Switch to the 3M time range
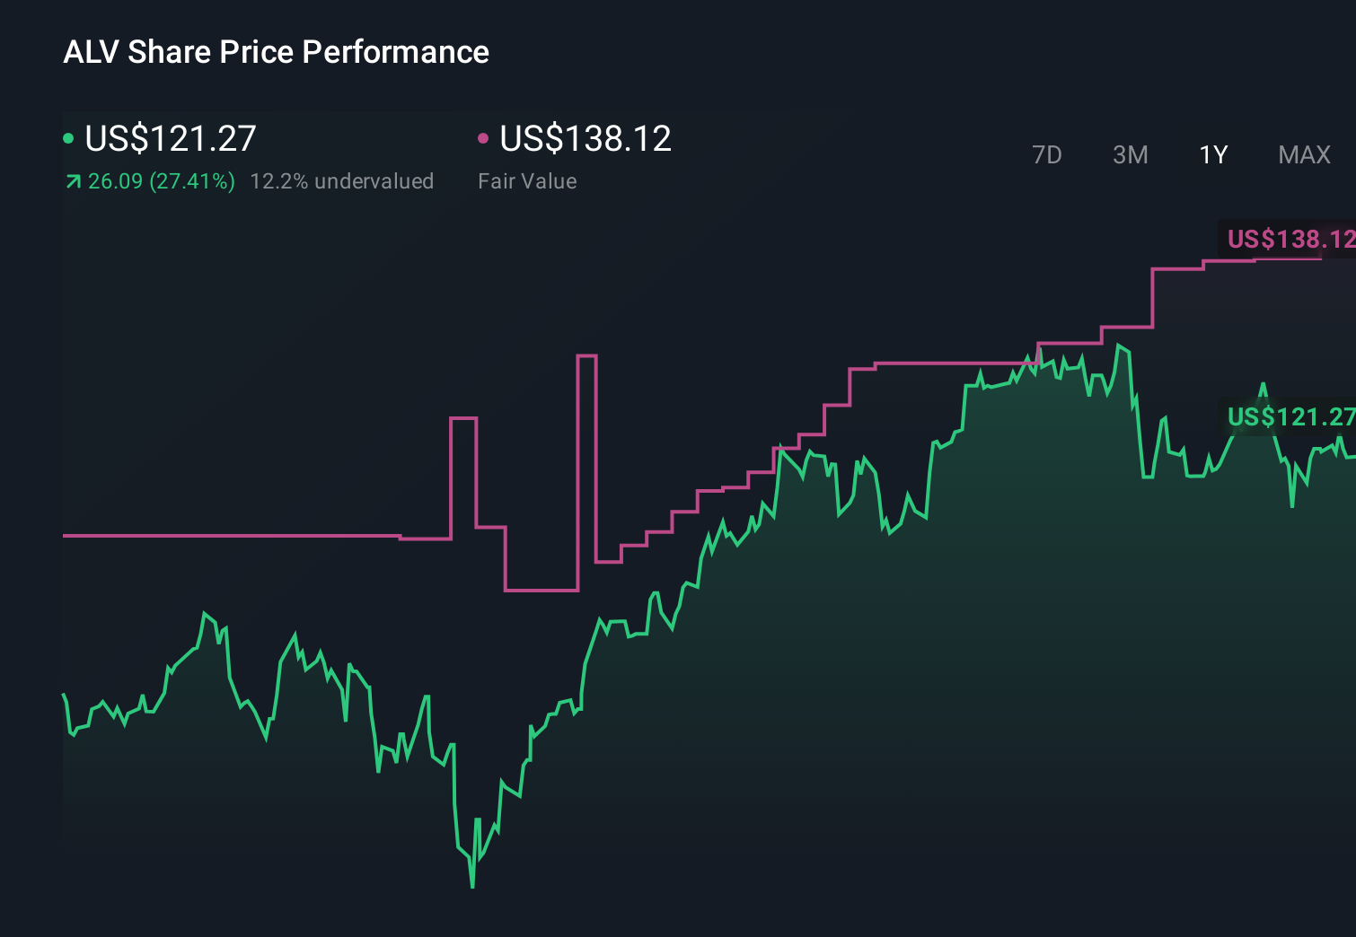1356x937 pixels. coord(1130,154)
